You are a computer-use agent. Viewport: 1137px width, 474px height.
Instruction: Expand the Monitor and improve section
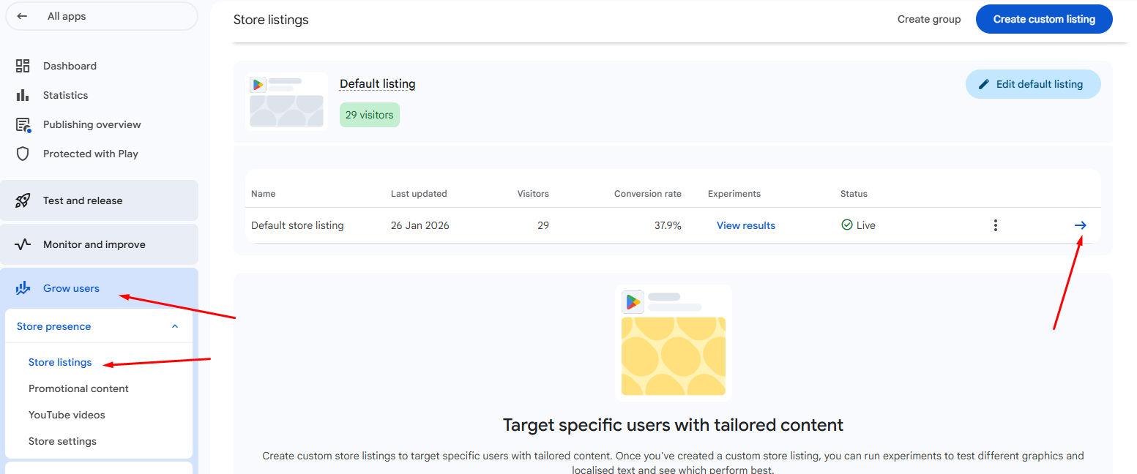pyautogui.click(x=100, y=244)
